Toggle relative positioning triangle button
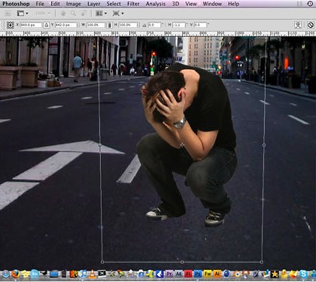This screenshot has height=282, width=316. [x=47, y=25]
